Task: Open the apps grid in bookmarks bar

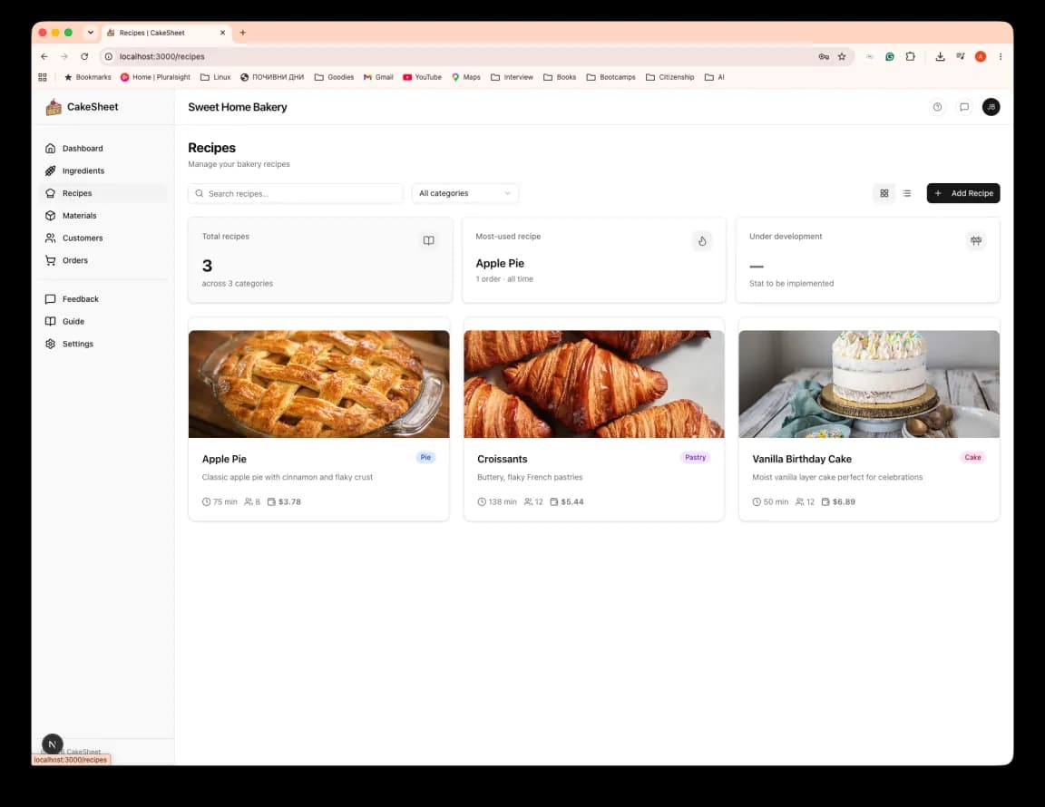Action: pos(43,77)
